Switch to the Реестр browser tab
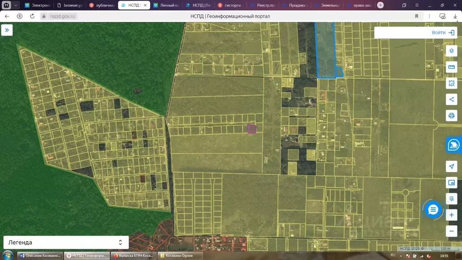Viewport: 462px width, 260px height. tap(264, 5)
